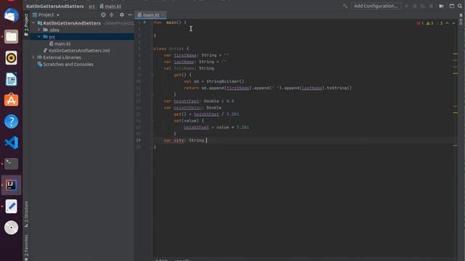Open Project panel gear options

pos(121,14)
